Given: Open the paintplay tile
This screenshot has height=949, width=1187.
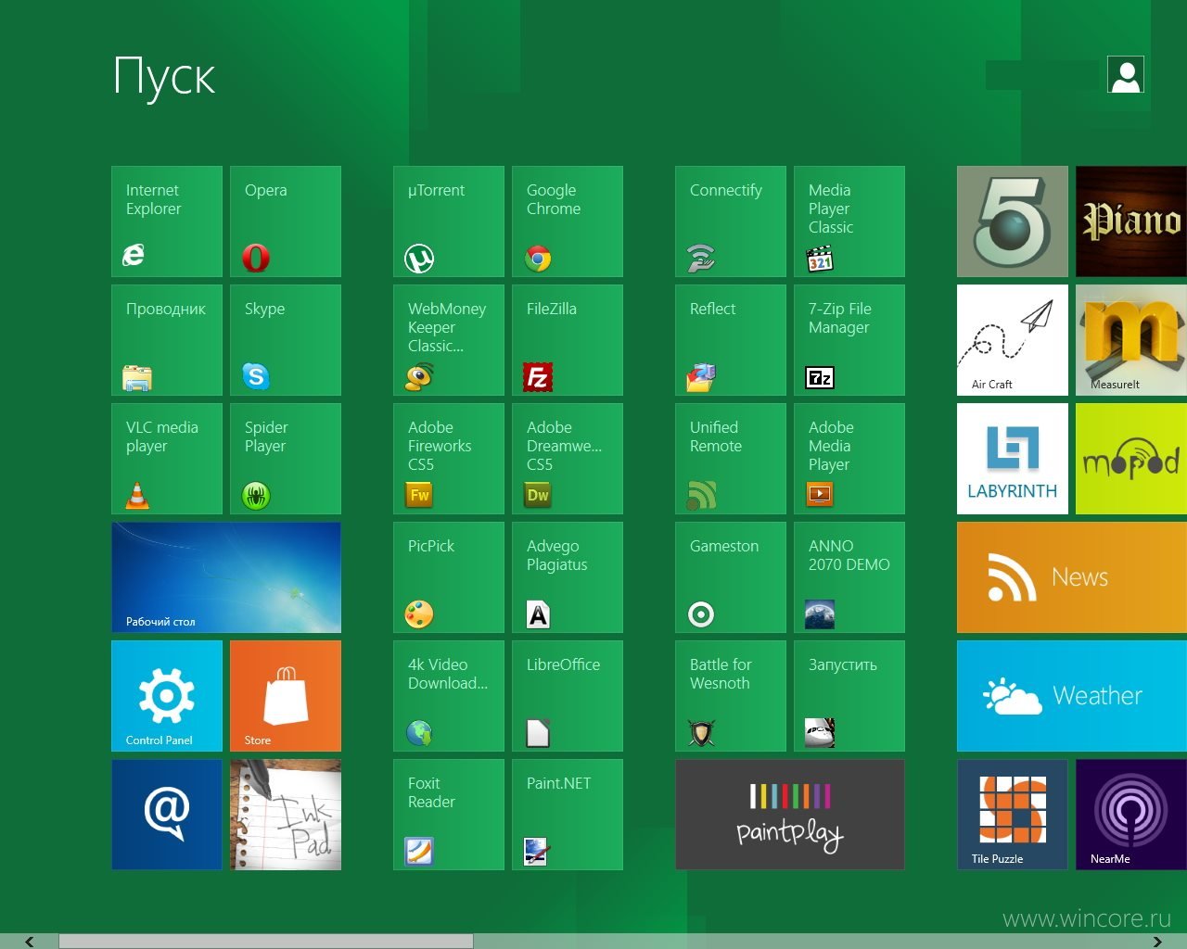Looking at the screenshot, I should [790, 815].
